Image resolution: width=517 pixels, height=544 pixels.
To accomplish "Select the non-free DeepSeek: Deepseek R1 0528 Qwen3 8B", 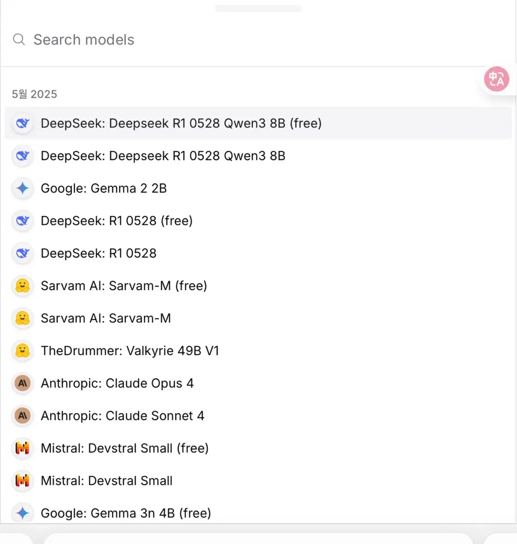I will pyautogui.click(x=258, y=156).
